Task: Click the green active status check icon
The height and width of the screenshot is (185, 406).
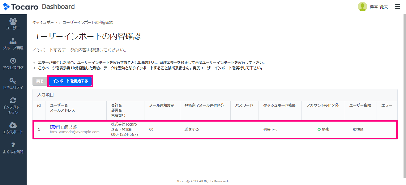Action: click(319, 129)
